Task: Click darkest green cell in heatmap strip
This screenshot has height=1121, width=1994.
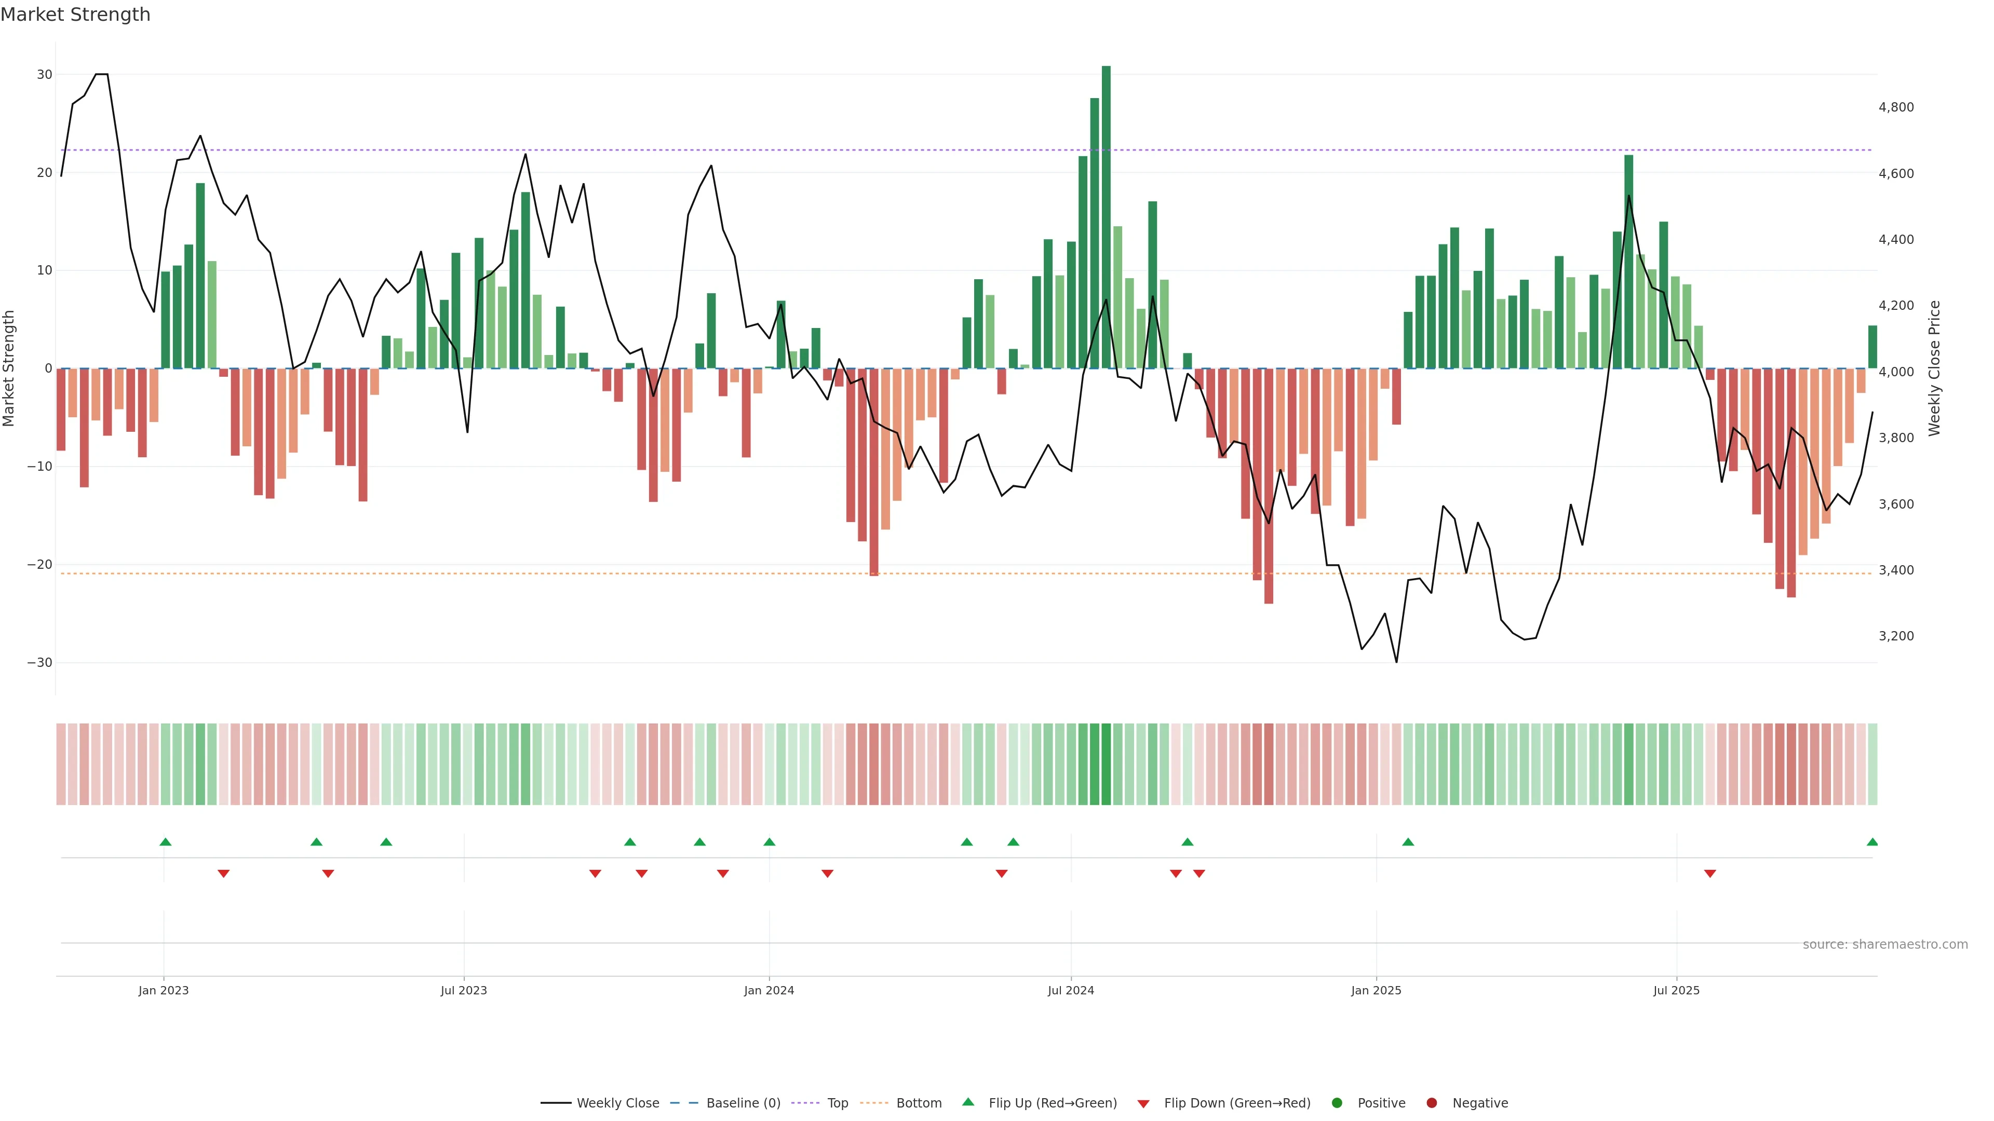Action: point(1106,763)
